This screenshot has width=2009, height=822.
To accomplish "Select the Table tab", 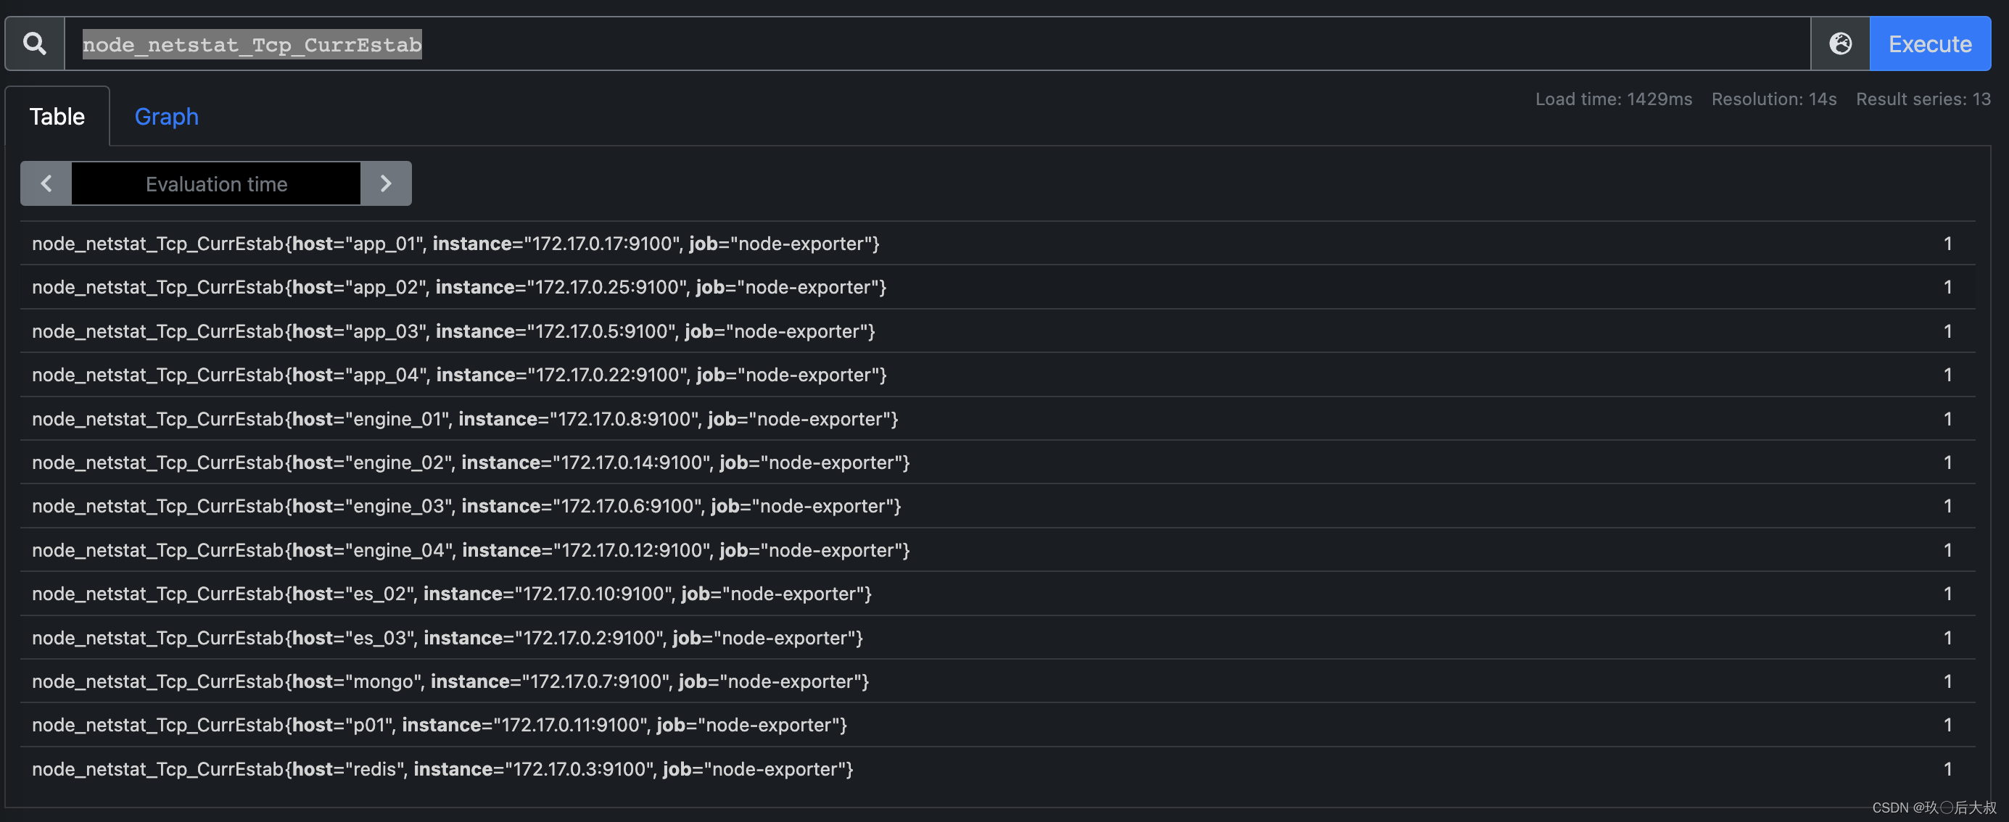I will 57,114.
